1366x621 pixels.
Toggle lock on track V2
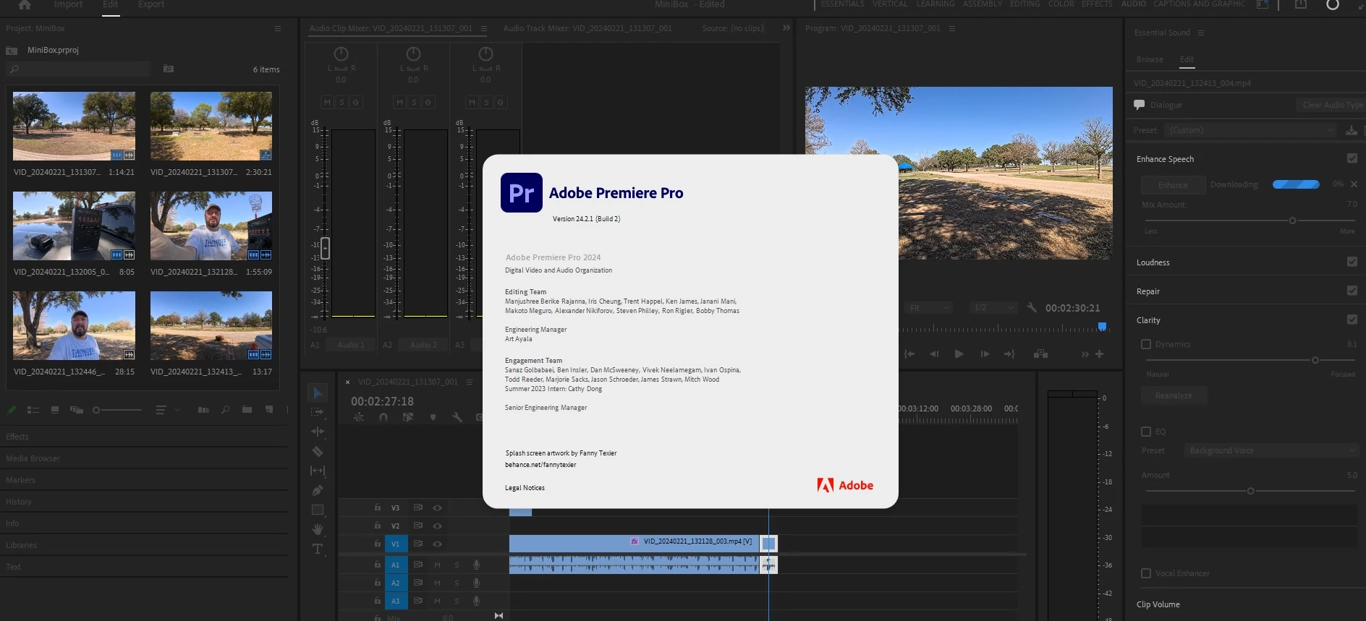(x=377, y=526)
